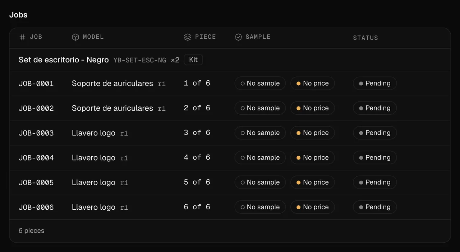Open Llavero logo model in JOB-0003 row
Viewport: 460px width, 252px height.
tap(93, 133)
